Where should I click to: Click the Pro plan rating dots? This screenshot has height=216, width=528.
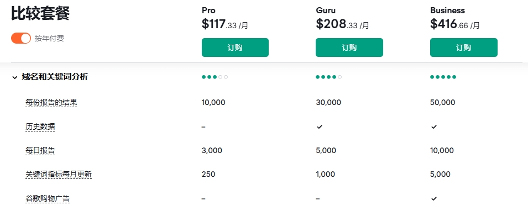215,77
